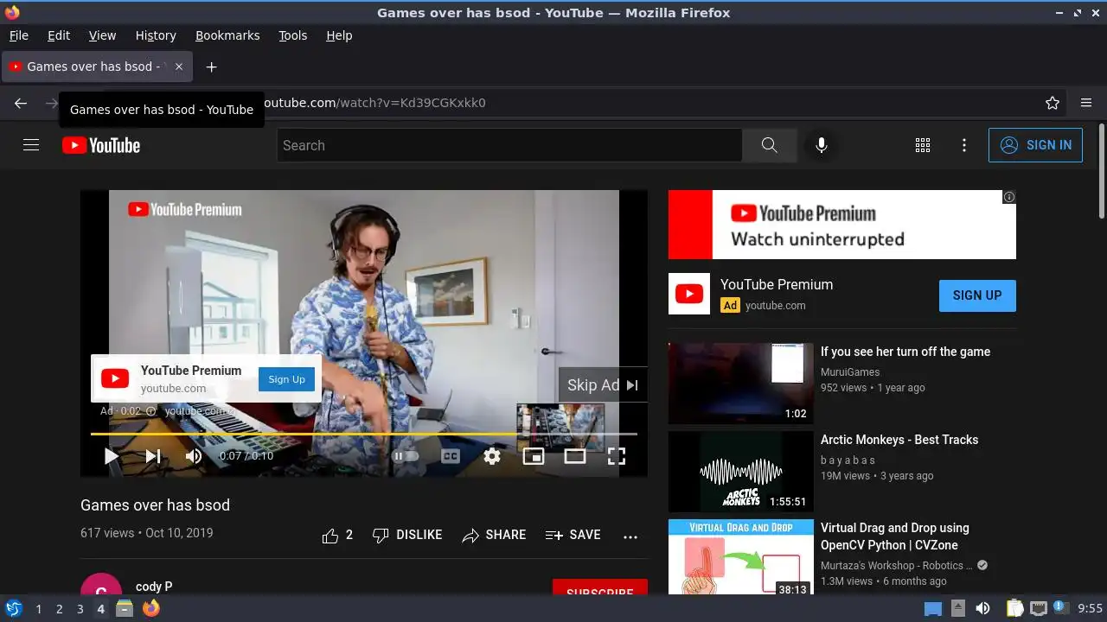This screenshot has height=622, width=1107.
Task: Skip to next video in player
Action: [153, 456]
